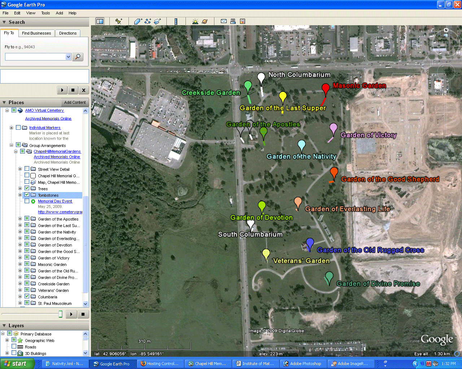Open the Fly To search dropdown arrow

[68, 57]
